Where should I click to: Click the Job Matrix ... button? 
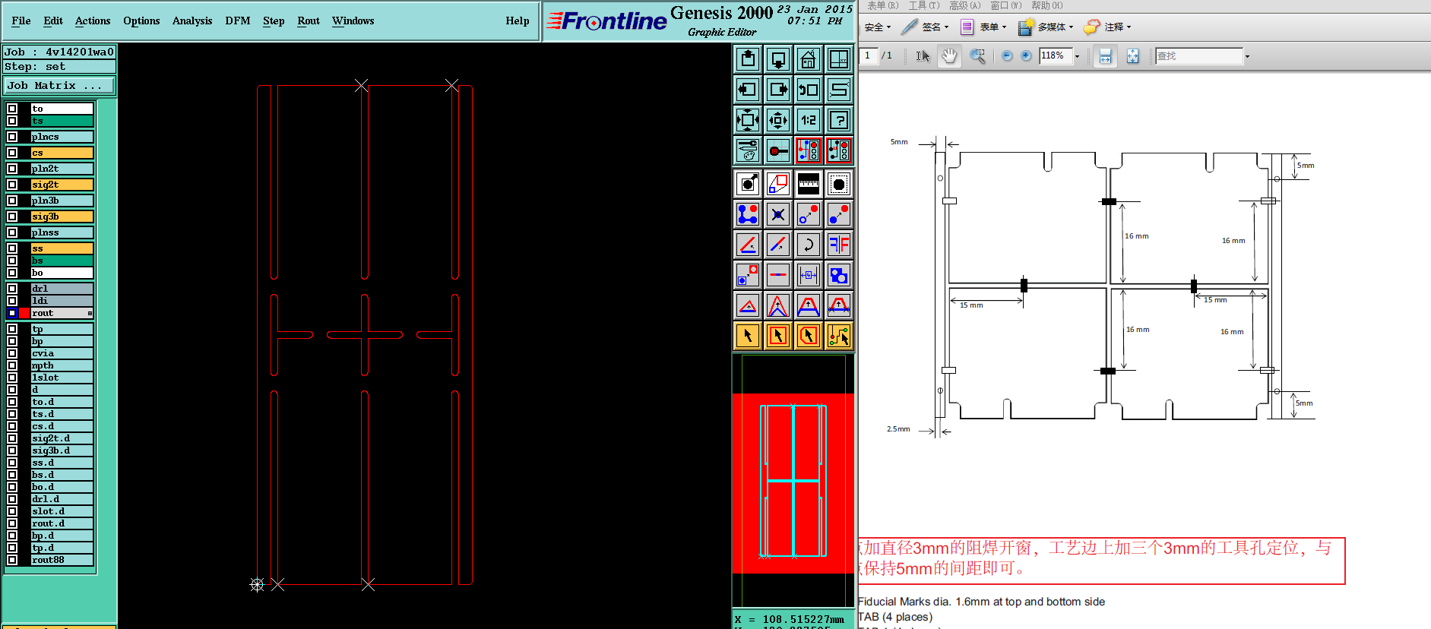[x=59, y=86]
